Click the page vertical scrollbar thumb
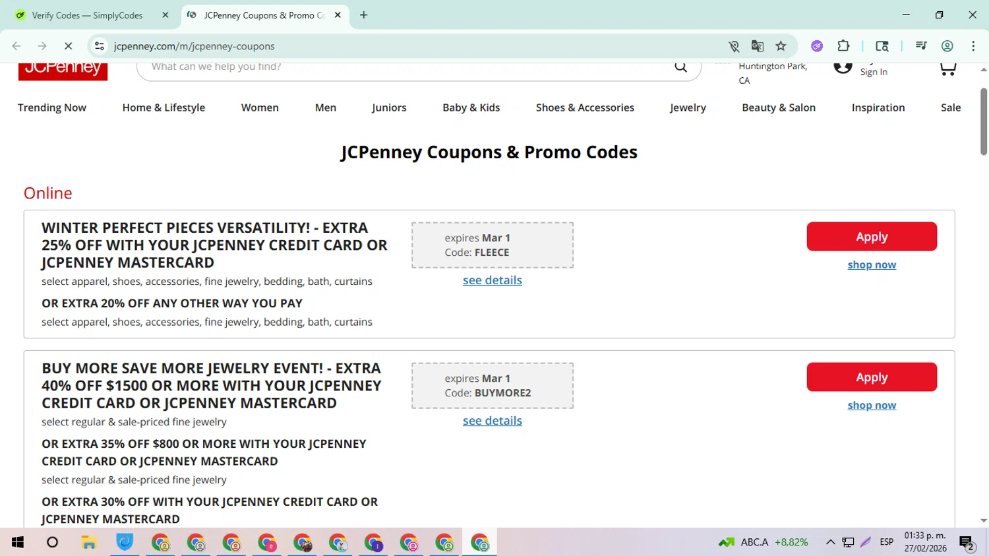The height and width of the screenshot is (556, 989). click(983, 122)
